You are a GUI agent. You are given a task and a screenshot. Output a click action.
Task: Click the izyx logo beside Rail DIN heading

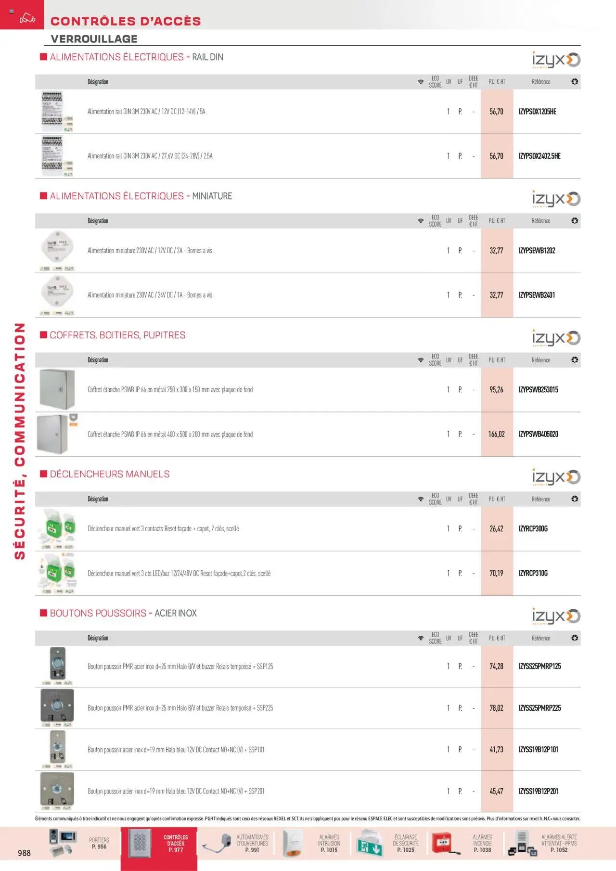(x=556, y=60)
